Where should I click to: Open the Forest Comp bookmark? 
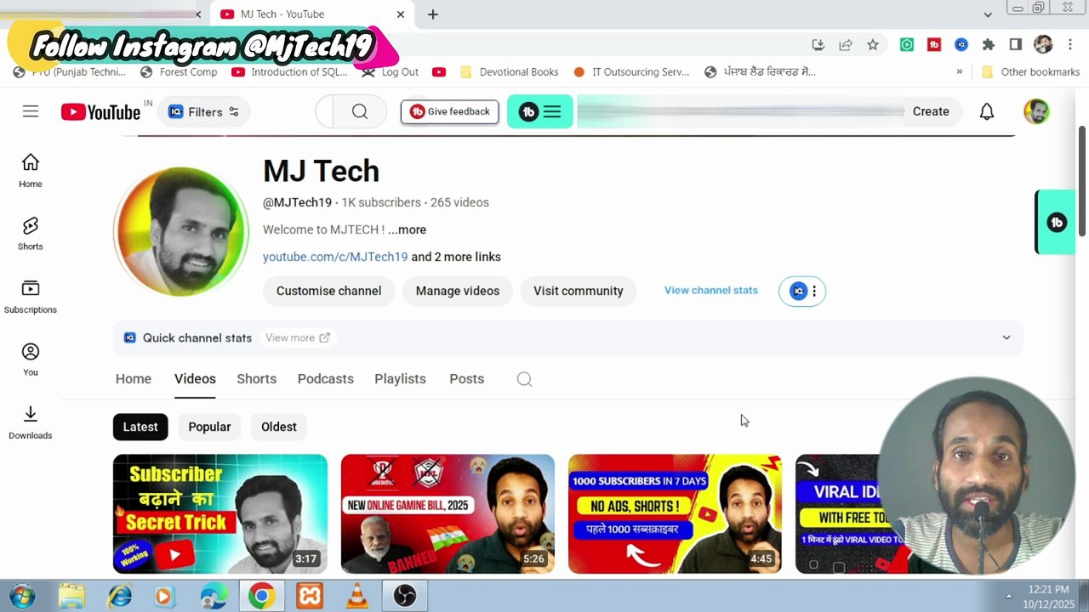[179, 72]
